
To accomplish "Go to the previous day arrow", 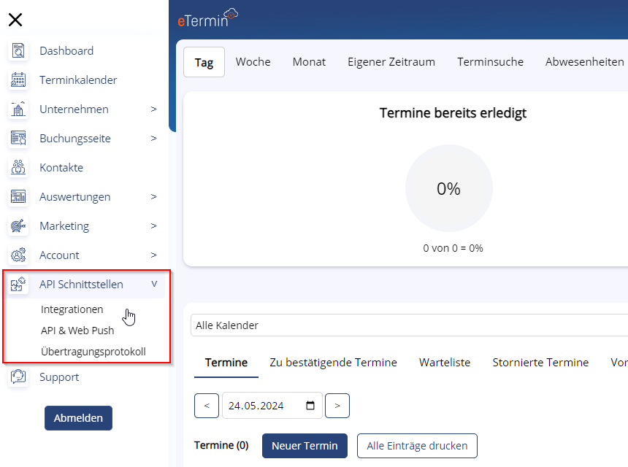I will (x=207, y=406).
